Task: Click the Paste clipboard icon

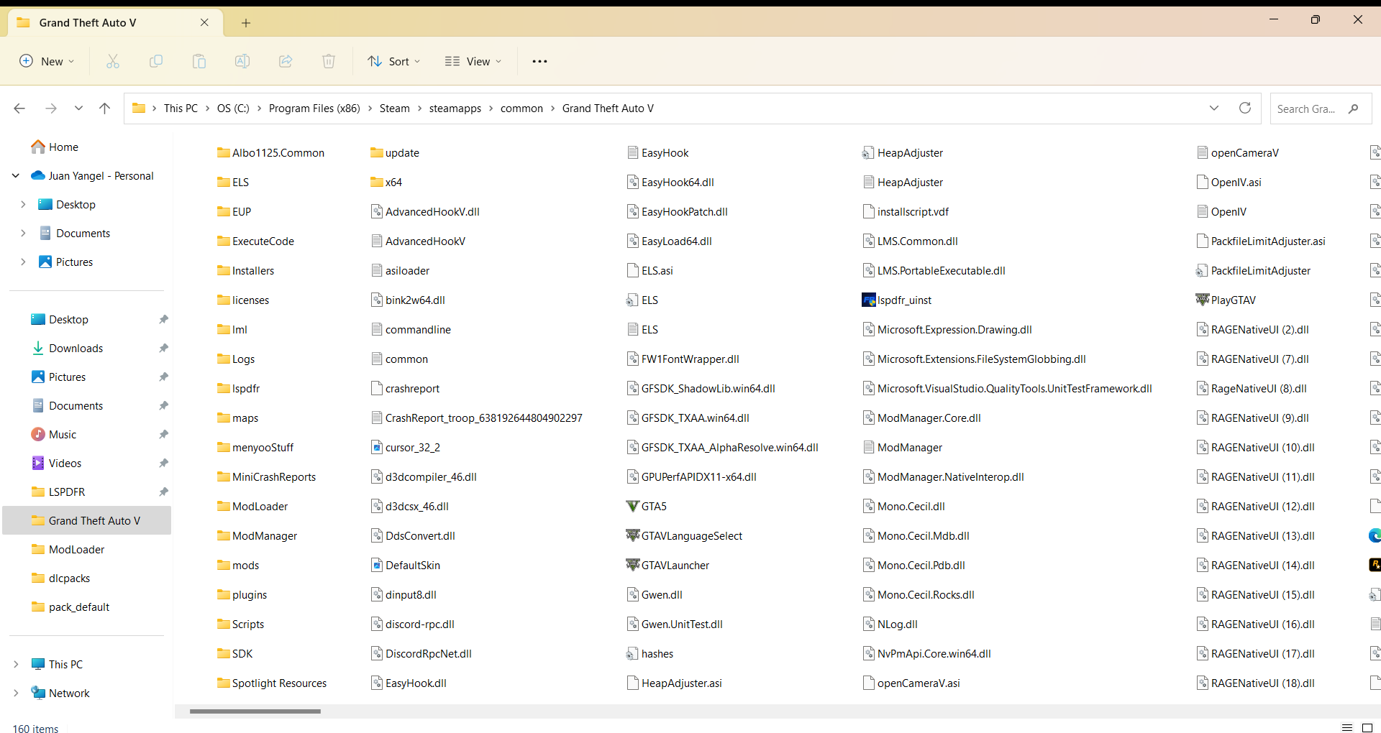Action: [199, 62]
